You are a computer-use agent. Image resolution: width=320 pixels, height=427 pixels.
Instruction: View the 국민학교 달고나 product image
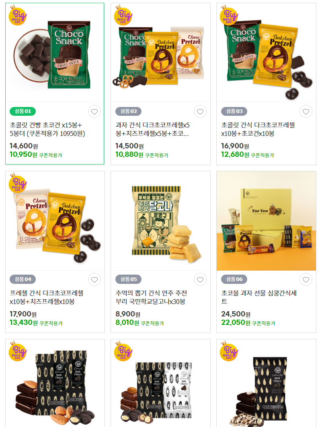[x=160, y=221]
